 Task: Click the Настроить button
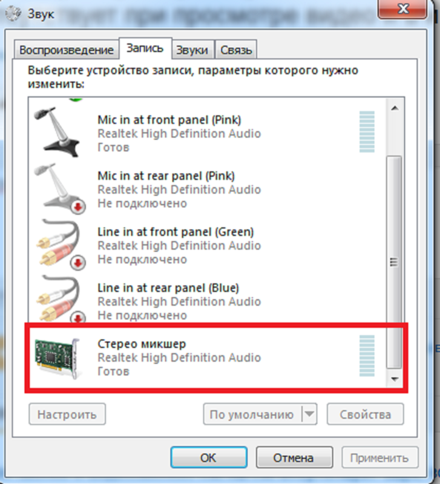(x=67, y=414)
